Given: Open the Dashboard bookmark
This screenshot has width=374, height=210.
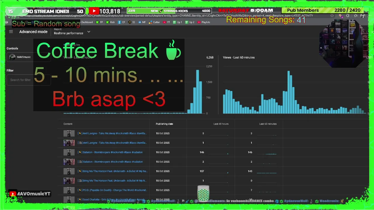Looking at the screenshot, I should pos(87,22).
